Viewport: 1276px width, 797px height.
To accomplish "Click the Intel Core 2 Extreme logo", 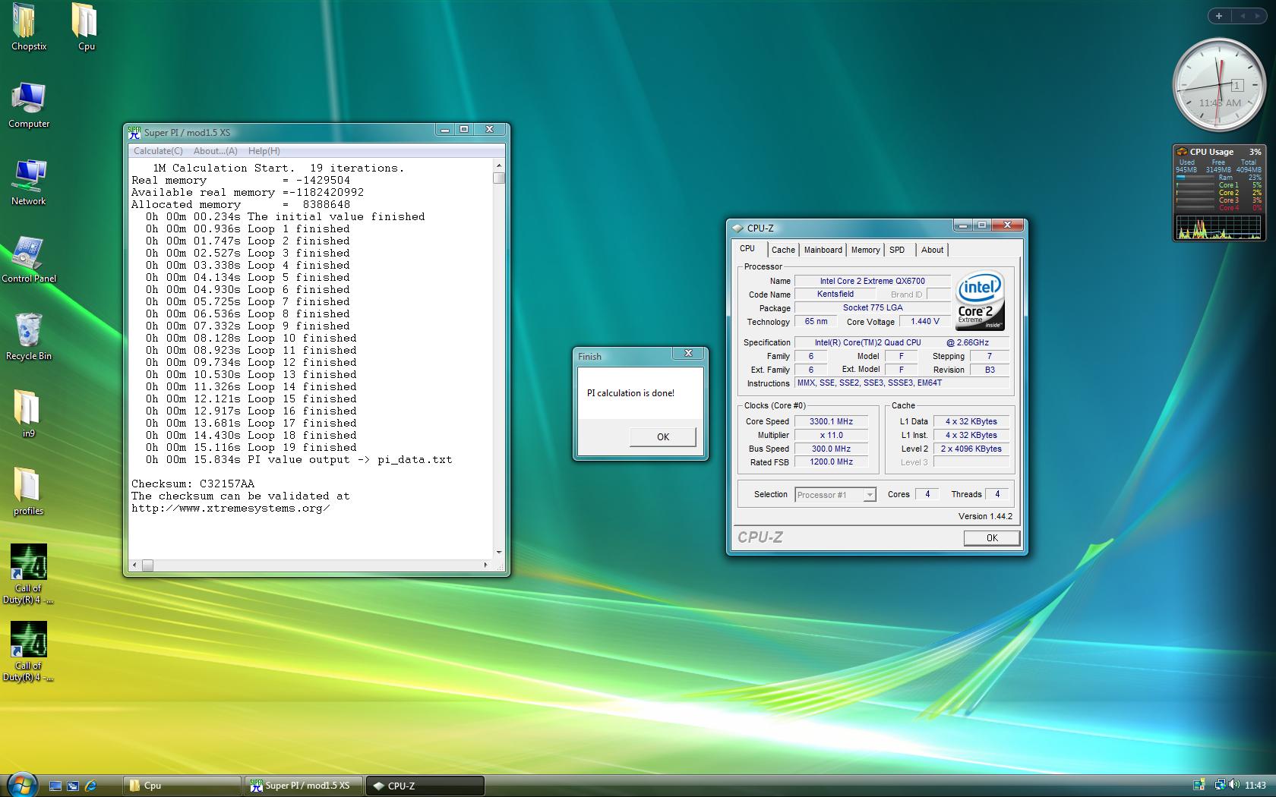I will tap(980, 301).
